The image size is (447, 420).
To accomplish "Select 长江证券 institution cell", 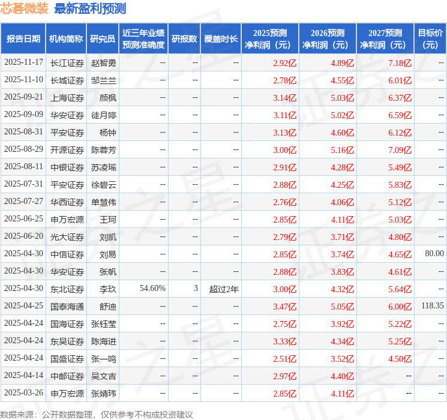I will [67, 63].
